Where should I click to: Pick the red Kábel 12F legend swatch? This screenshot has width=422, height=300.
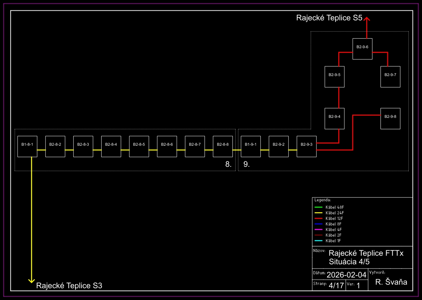pyautogui.click(x=318, y=218)
